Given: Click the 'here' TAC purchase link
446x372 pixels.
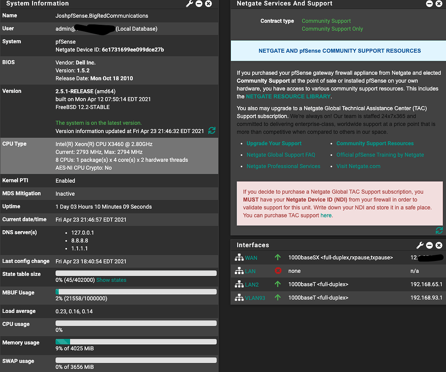Looking at the screenshot, I should (x=326, y=215).
